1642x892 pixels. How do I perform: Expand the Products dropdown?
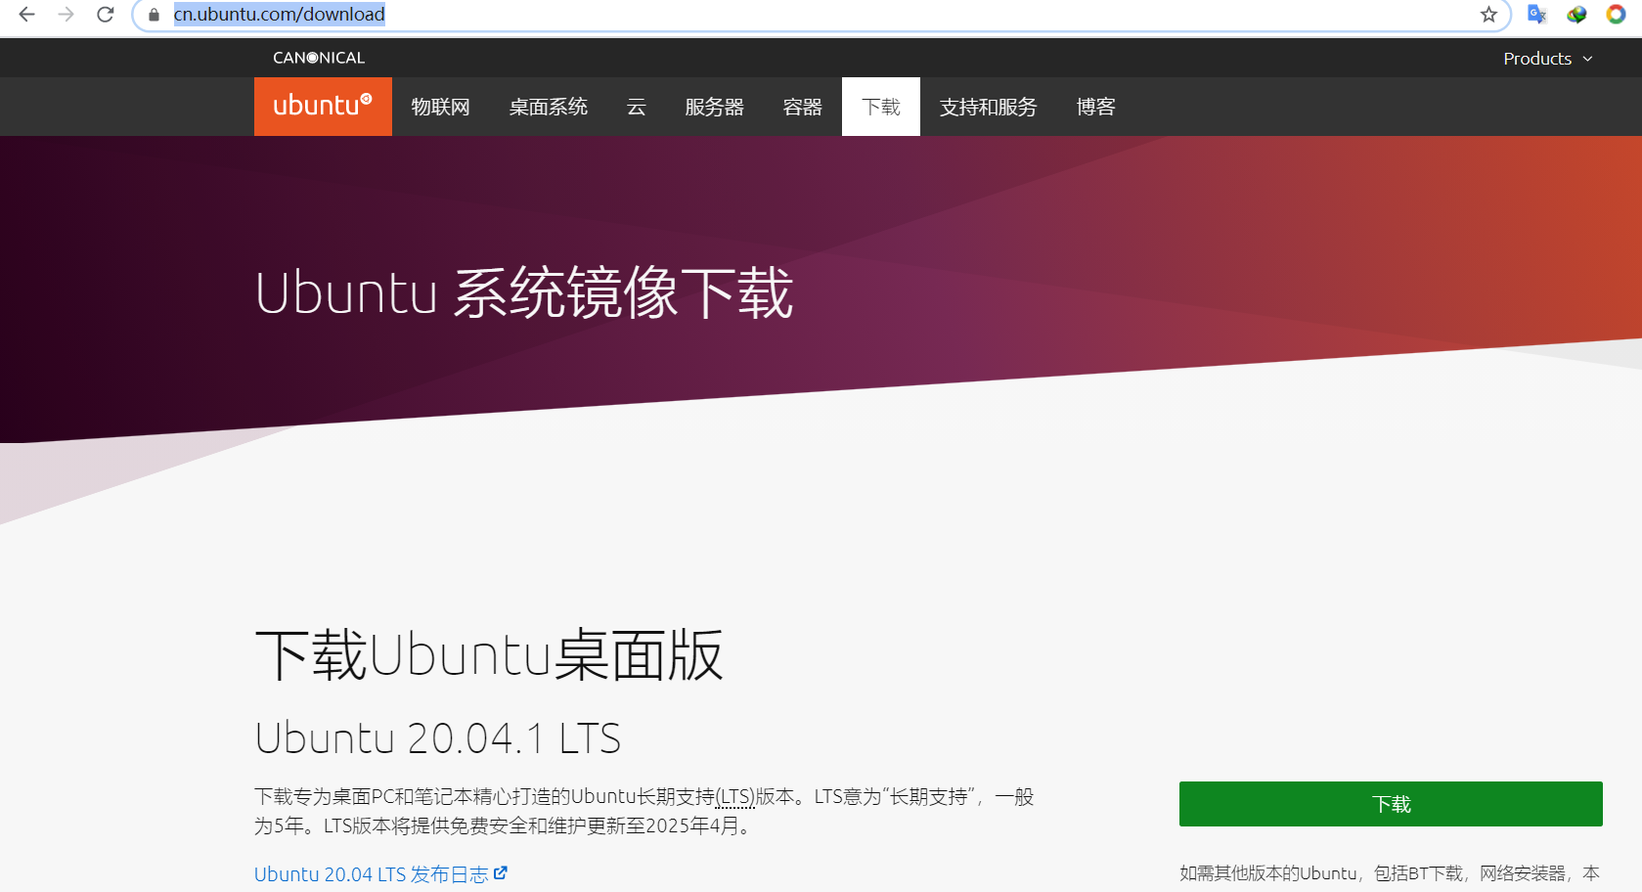coord(1548,58)
